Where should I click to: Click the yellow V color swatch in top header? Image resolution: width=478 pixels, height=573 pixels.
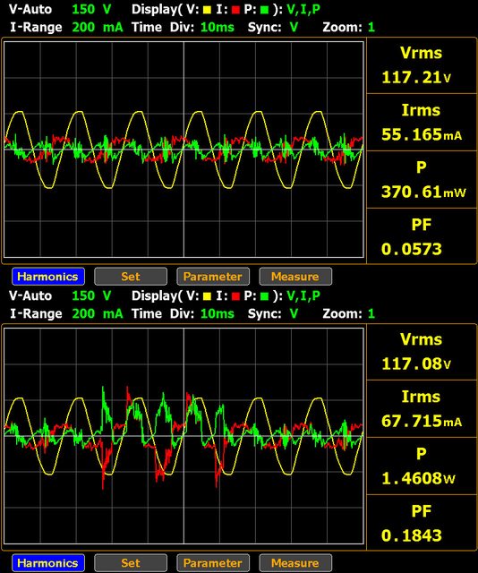coord(207,10)
